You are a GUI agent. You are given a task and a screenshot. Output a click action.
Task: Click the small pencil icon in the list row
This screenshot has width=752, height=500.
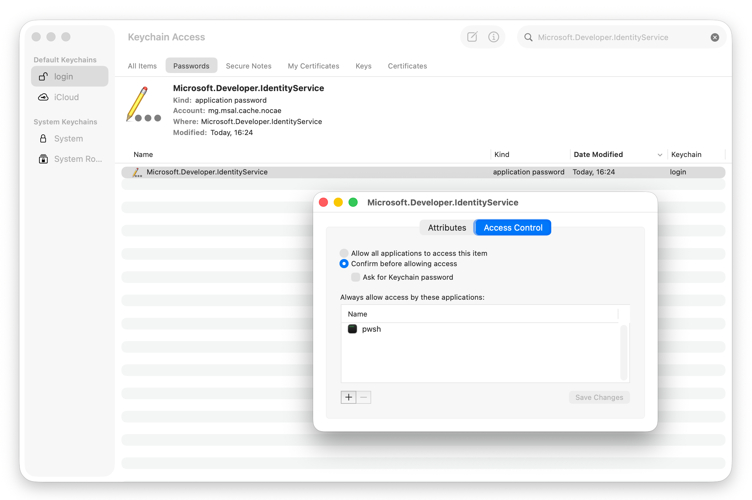tap(137, 172)
